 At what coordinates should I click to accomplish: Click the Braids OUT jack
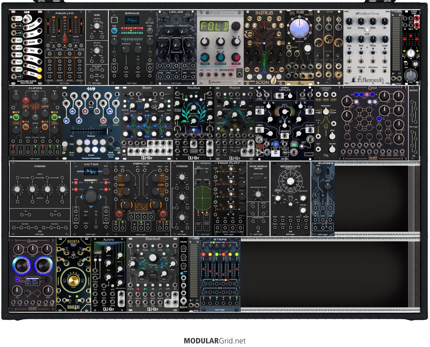click(x=239, y=74)
